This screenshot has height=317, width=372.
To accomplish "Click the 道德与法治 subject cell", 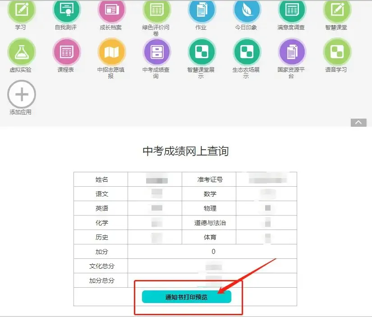I will 209,223.
